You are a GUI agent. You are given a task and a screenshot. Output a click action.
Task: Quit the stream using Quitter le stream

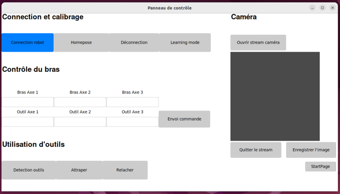[x=256, y=150]
